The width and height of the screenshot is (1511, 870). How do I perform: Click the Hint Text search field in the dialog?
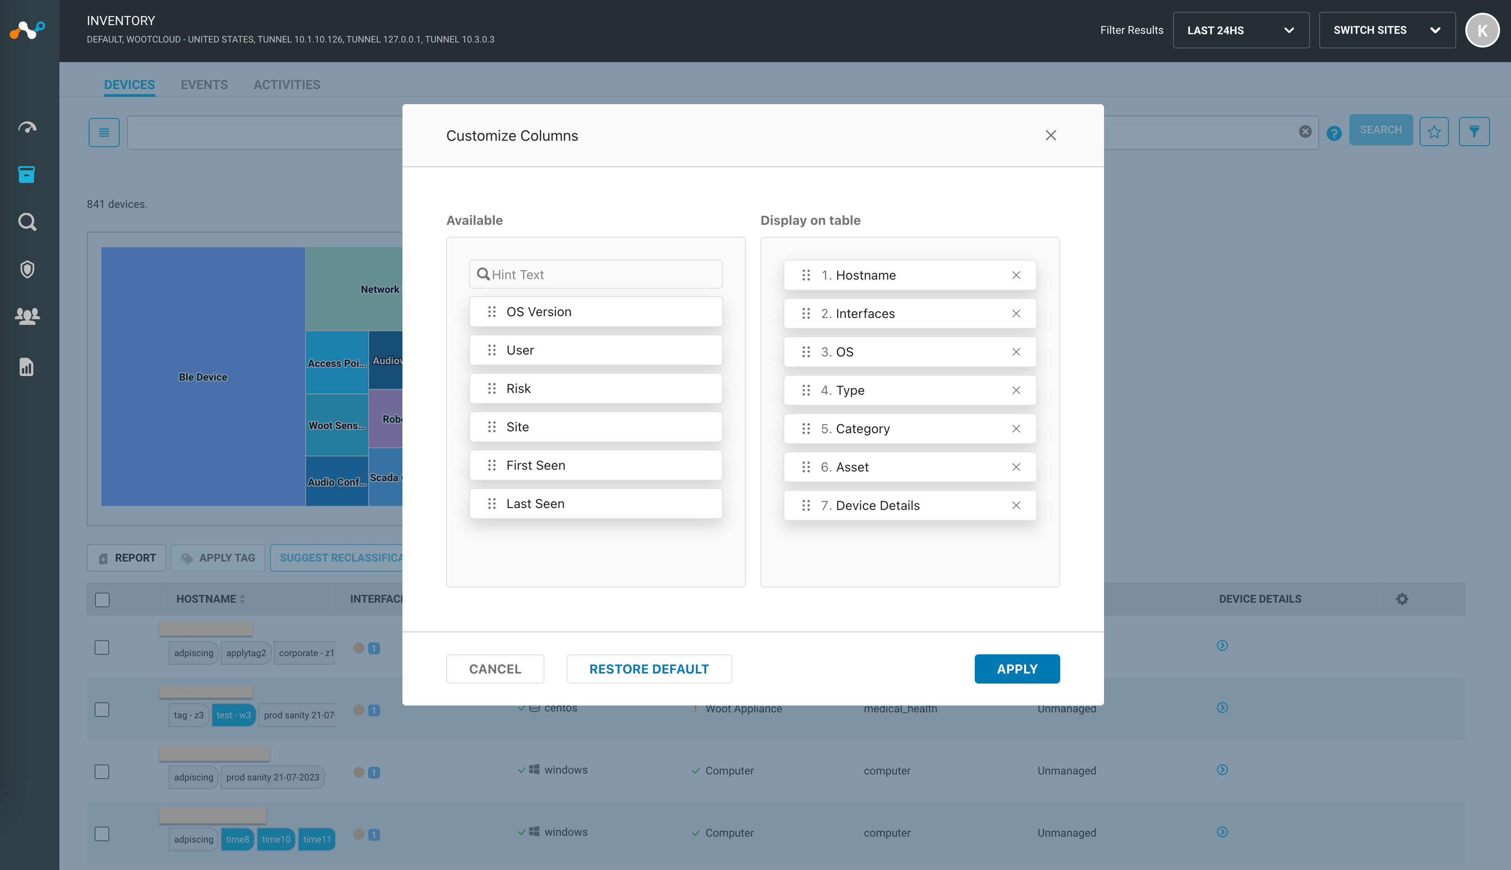(595, 274)
